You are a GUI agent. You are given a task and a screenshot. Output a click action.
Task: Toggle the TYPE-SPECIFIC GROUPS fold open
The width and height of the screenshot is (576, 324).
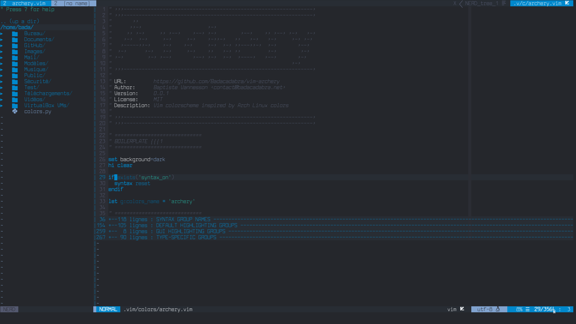[x=186, y=237]
